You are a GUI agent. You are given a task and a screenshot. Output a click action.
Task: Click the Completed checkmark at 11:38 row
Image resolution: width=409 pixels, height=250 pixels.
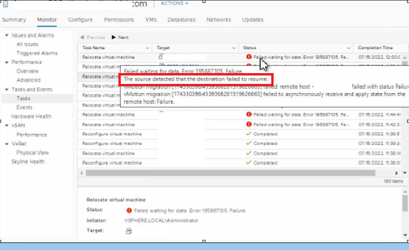(x=249, y=153)
